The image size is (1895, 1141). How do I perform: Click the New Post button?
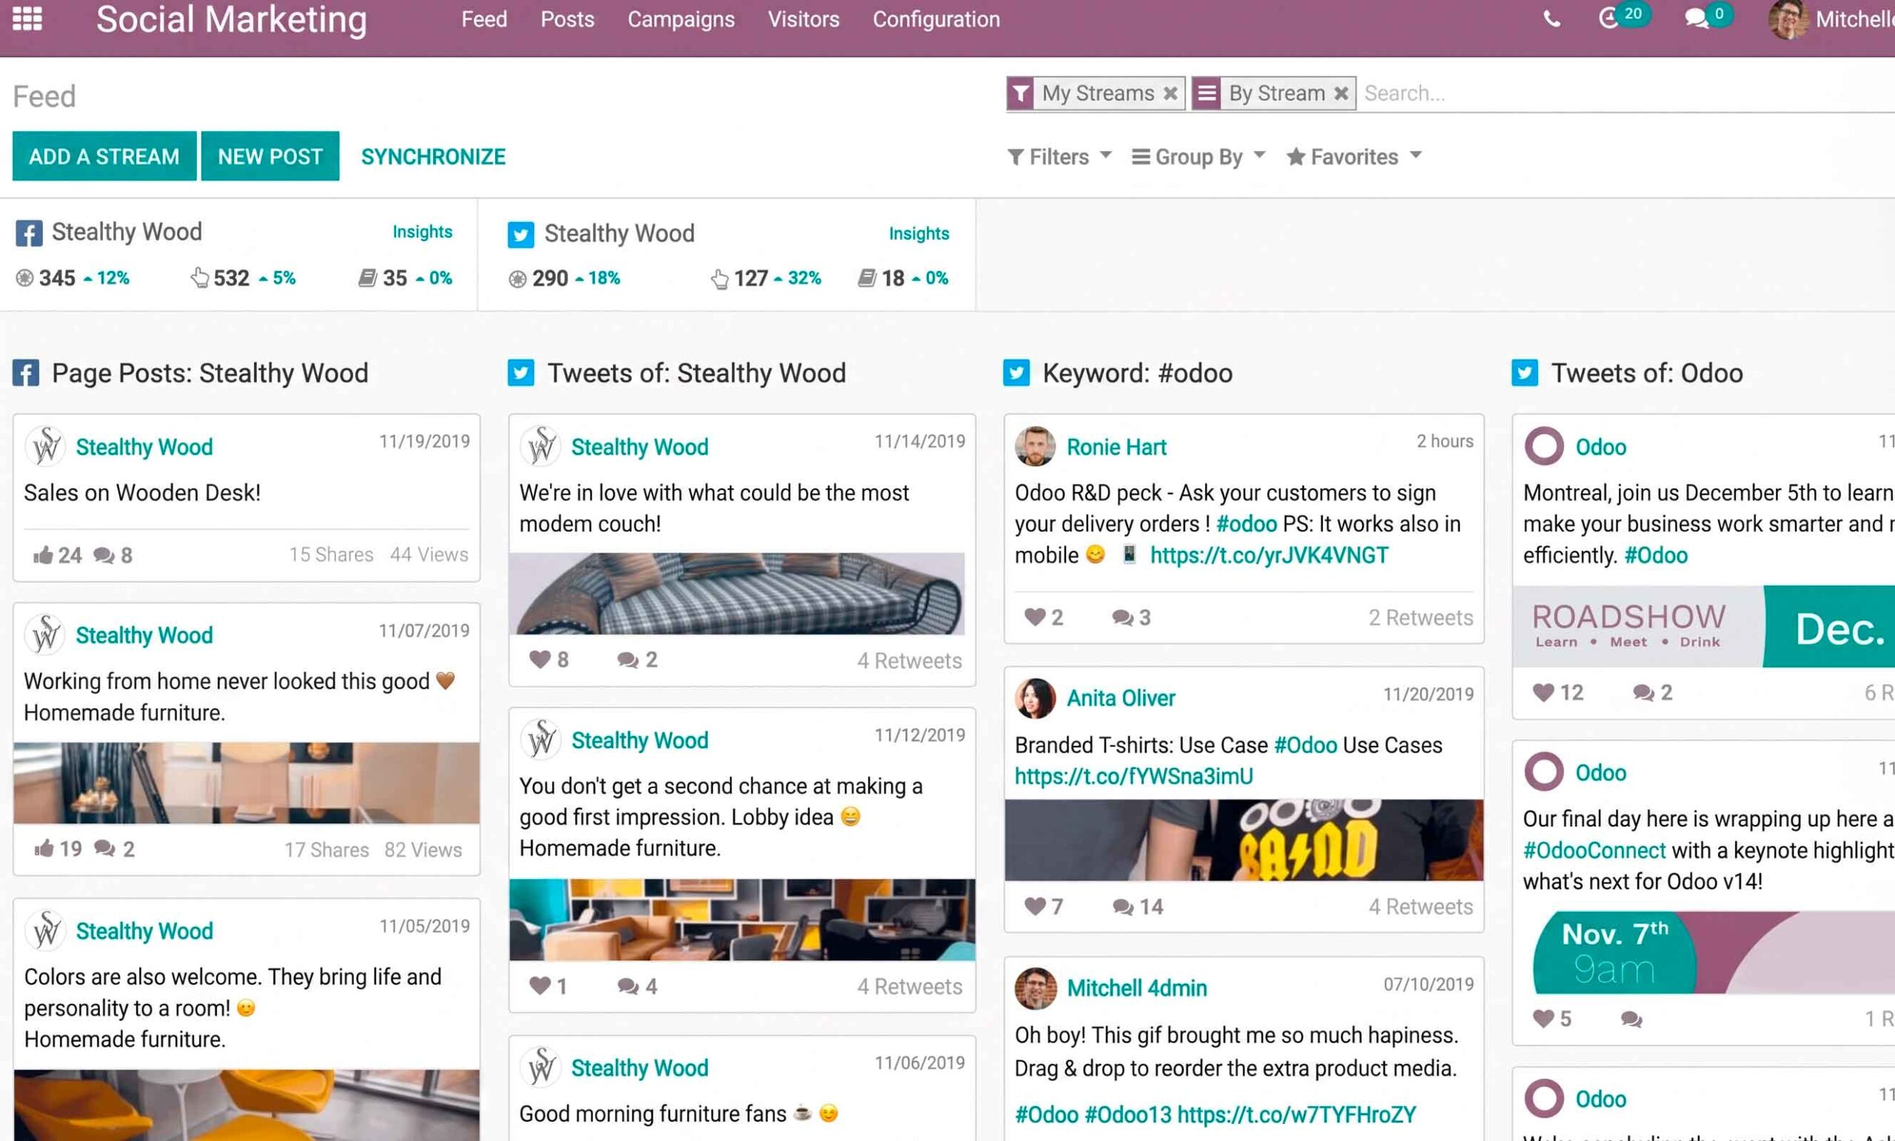pyautogui.click(x=270, y=156)
